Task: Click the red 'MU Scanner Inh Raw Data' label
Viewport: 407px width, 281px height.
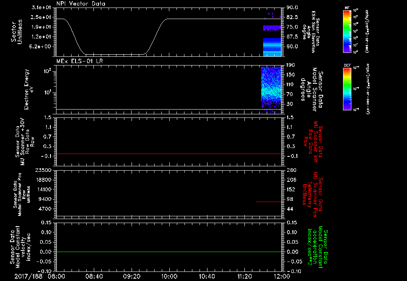Action: tap(313, 142)
